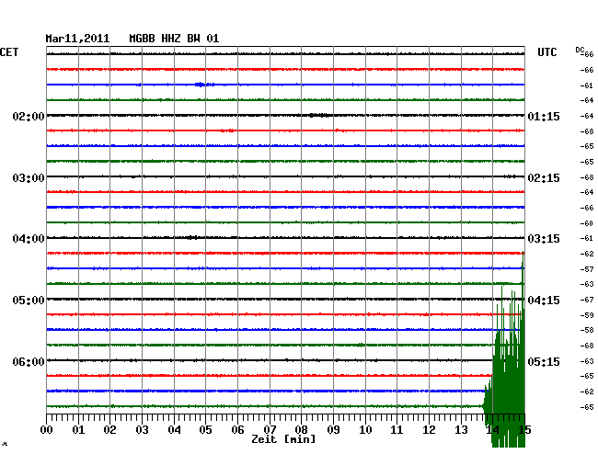Screen dimensions: 598x454
Task: Select minute 02 on time axis
Action: pyautogui.click(x=109, y=429)
